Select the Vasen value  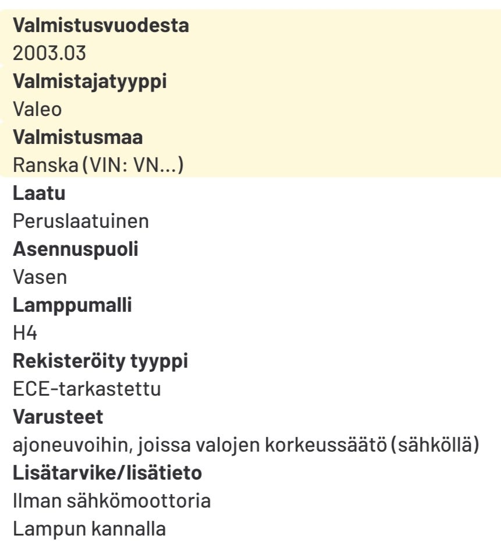click(40, 277)
